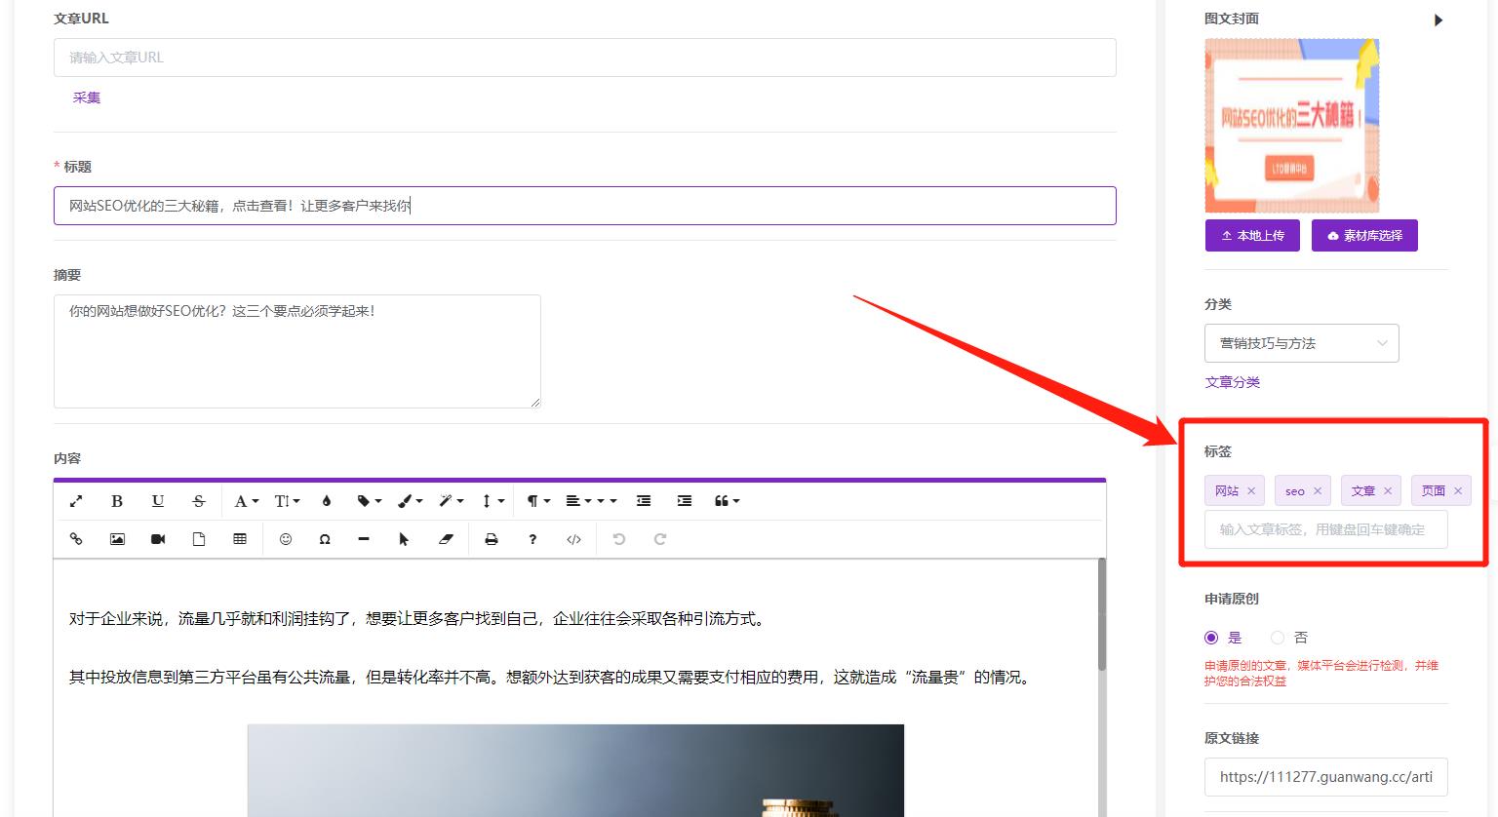Open editor help question mark

(532, 539)
